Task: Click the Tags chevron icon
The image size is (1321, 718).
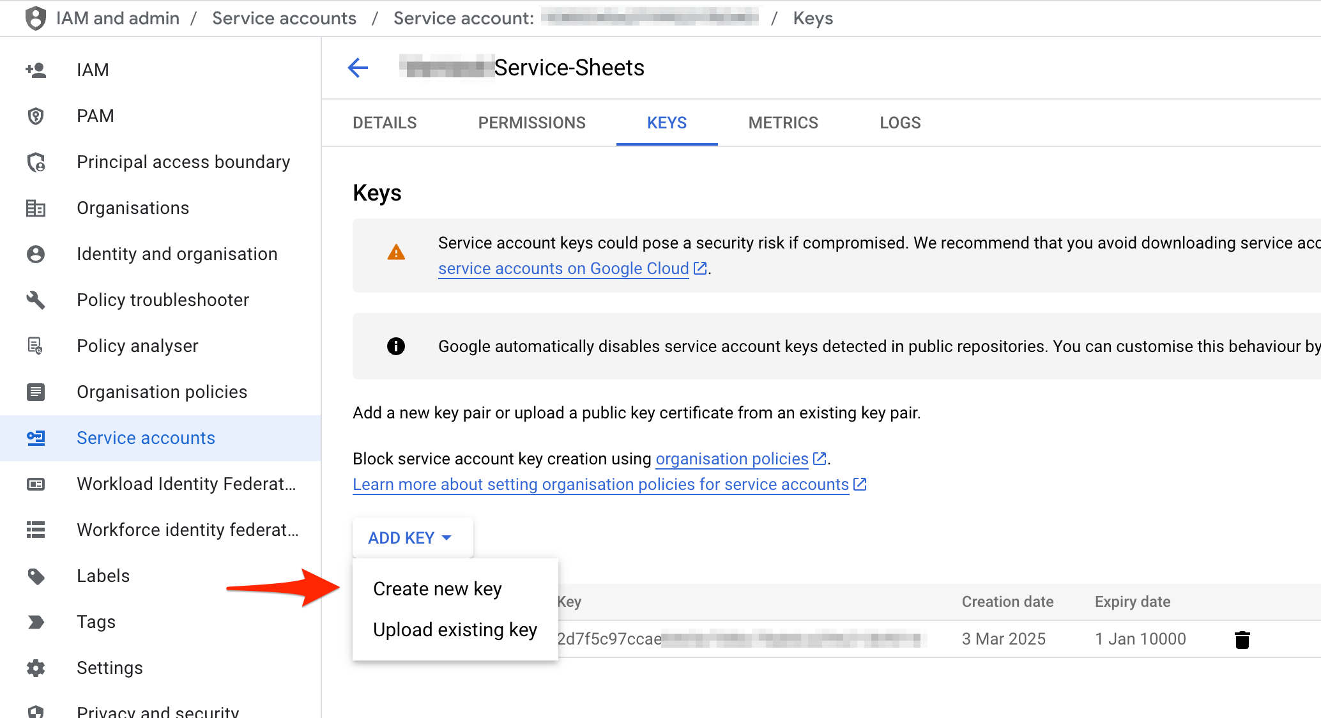Action: pyautogui.click(x=36, y=622)
